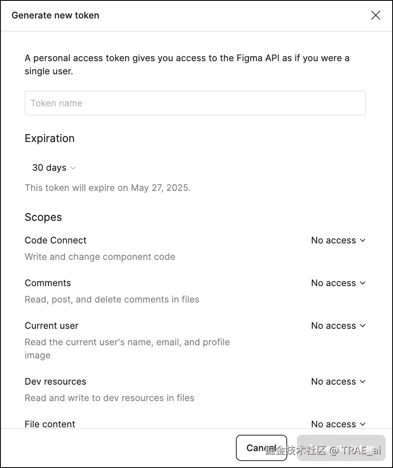Click the File content access chevron arrow
The image size is (393, 468).
tap(362, 424)
